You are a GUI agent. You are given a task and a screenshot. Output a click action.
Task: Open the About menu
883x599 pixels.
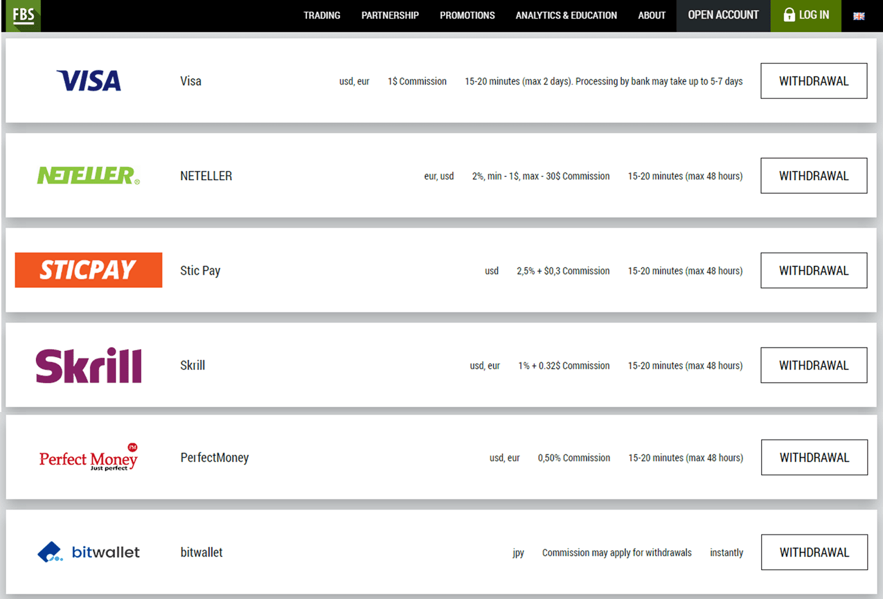click(652, 15)
